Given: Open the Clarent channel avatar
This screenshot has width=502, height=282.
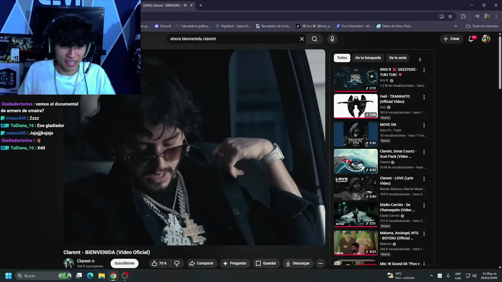Looking at the screenshot, I should tap(69, 263).
